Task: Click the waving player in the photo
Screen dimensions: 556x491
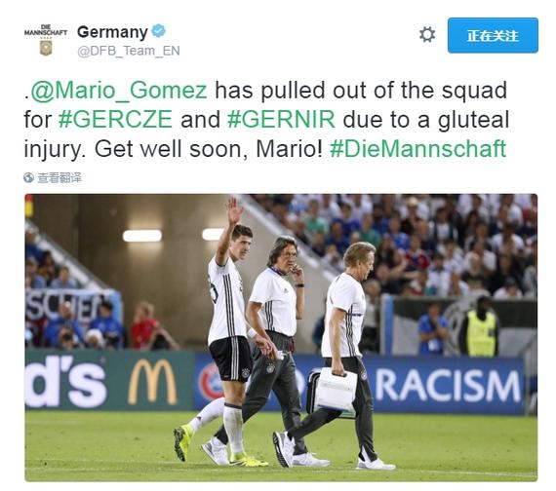Action: pos(227,329)
